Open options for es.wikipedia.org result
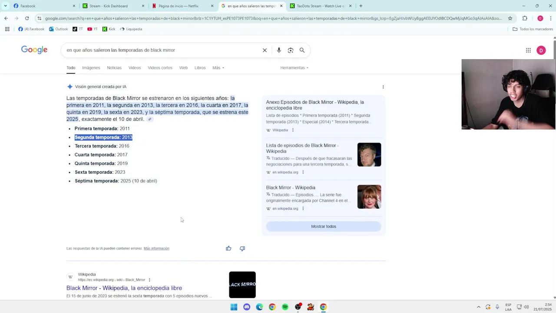This screenshot has height=313, width=556. (149, 280)
